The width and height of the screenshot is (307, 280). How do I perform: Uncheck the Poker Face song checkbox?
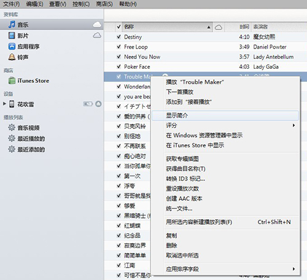tap(119, 66)
